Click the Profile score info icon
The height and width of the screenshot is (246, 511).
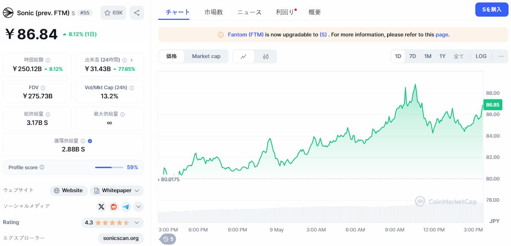click(42, 168)
